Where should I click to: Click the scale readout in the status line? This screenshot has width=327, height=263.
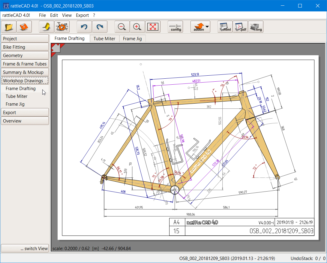(x=91, y=249)
